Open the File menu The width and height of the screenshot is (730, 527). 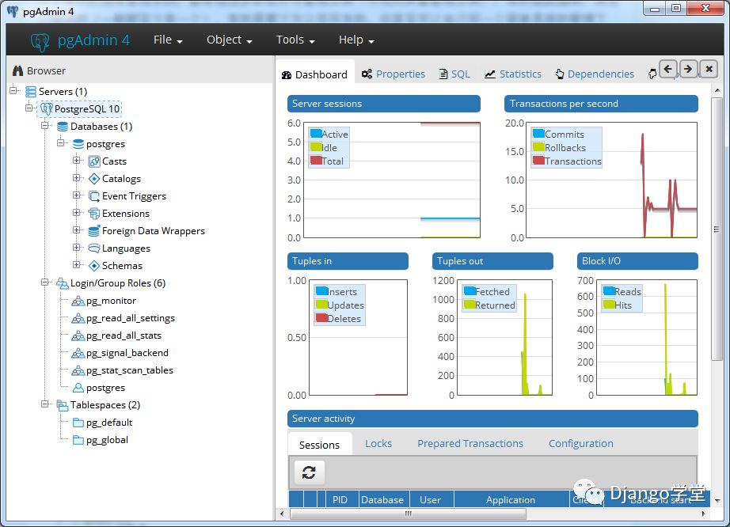click(x=168, y=40)
